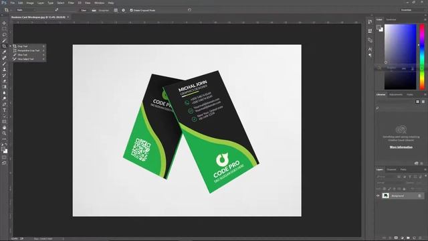Open crop ratio preset dropdown
428x241 pixels.
26,10
